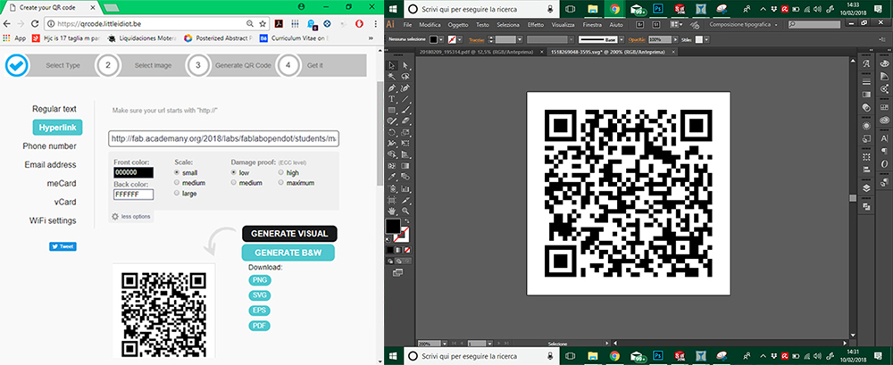Screen dimensions: 893x365
Task: Open the Align panel icon
Action: tap(866, 170)
